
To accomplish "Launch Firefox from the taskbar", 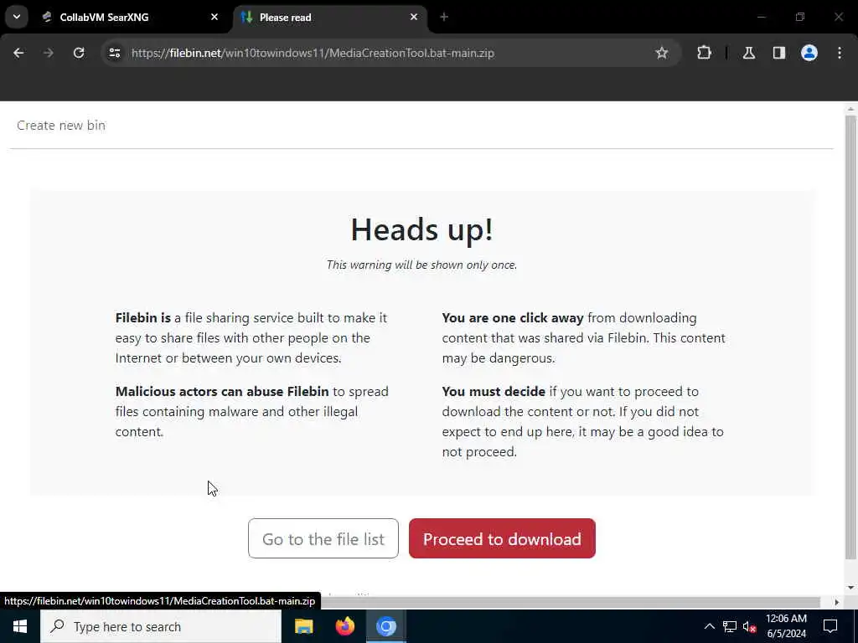I will click(x=344, y=626).
